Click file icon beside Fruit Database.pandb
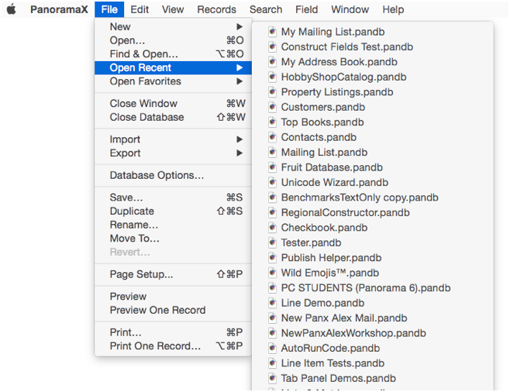The image size is (510, 392). point(272,167)
